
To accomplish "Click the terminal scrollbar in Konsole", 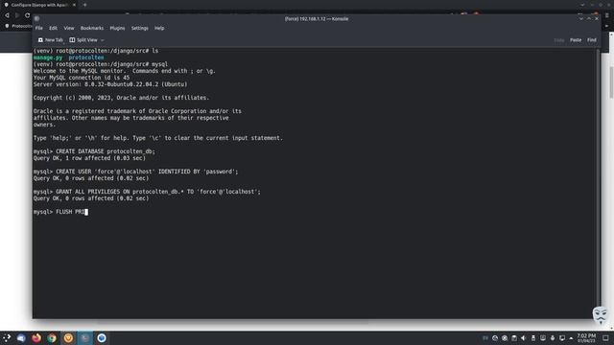I will tap(598, 183).
